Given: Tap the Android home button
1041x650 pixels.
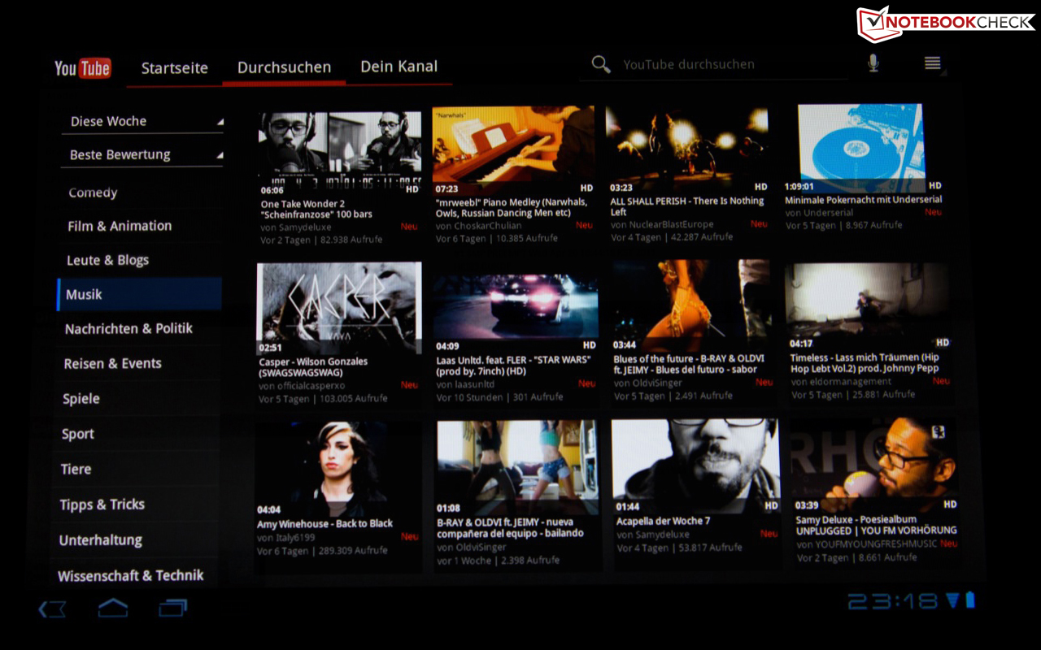Looking at the screenshot, I should (113, 608).
